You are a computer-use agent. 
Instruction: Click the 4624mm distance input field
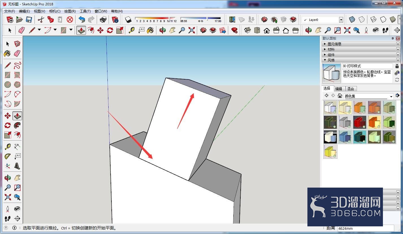coord(365,228)
